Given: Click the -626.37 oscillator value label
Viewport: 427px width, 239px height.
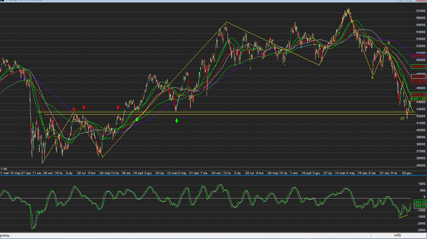Looking at the screenshot, I should pos(420,206).
